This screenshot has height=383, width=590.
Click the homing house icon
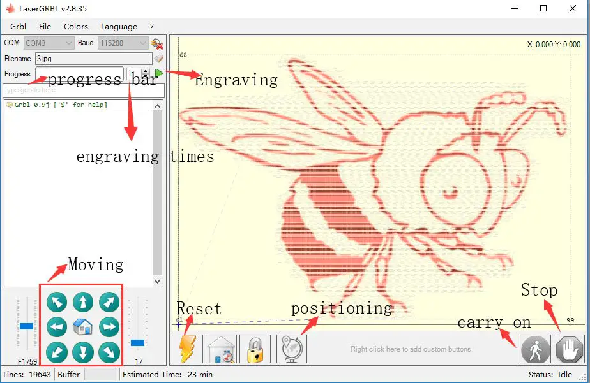pos(221,349)
